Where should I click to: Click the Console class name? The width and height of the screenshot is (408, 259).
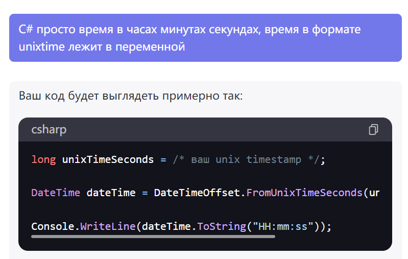[x=53, y=226]
